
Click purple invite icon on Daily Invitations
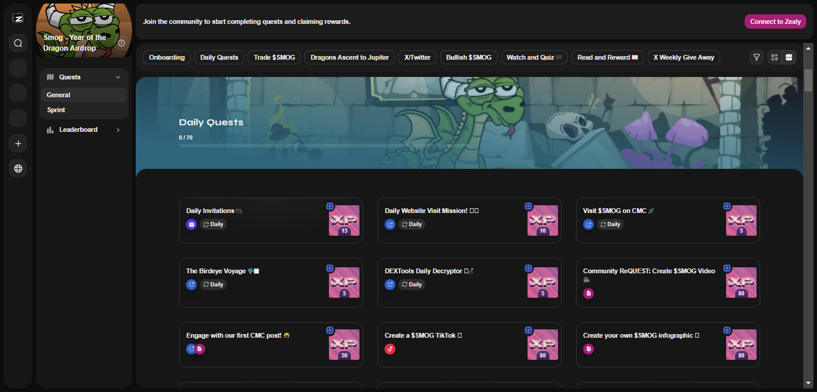click(x=191, y=224)
